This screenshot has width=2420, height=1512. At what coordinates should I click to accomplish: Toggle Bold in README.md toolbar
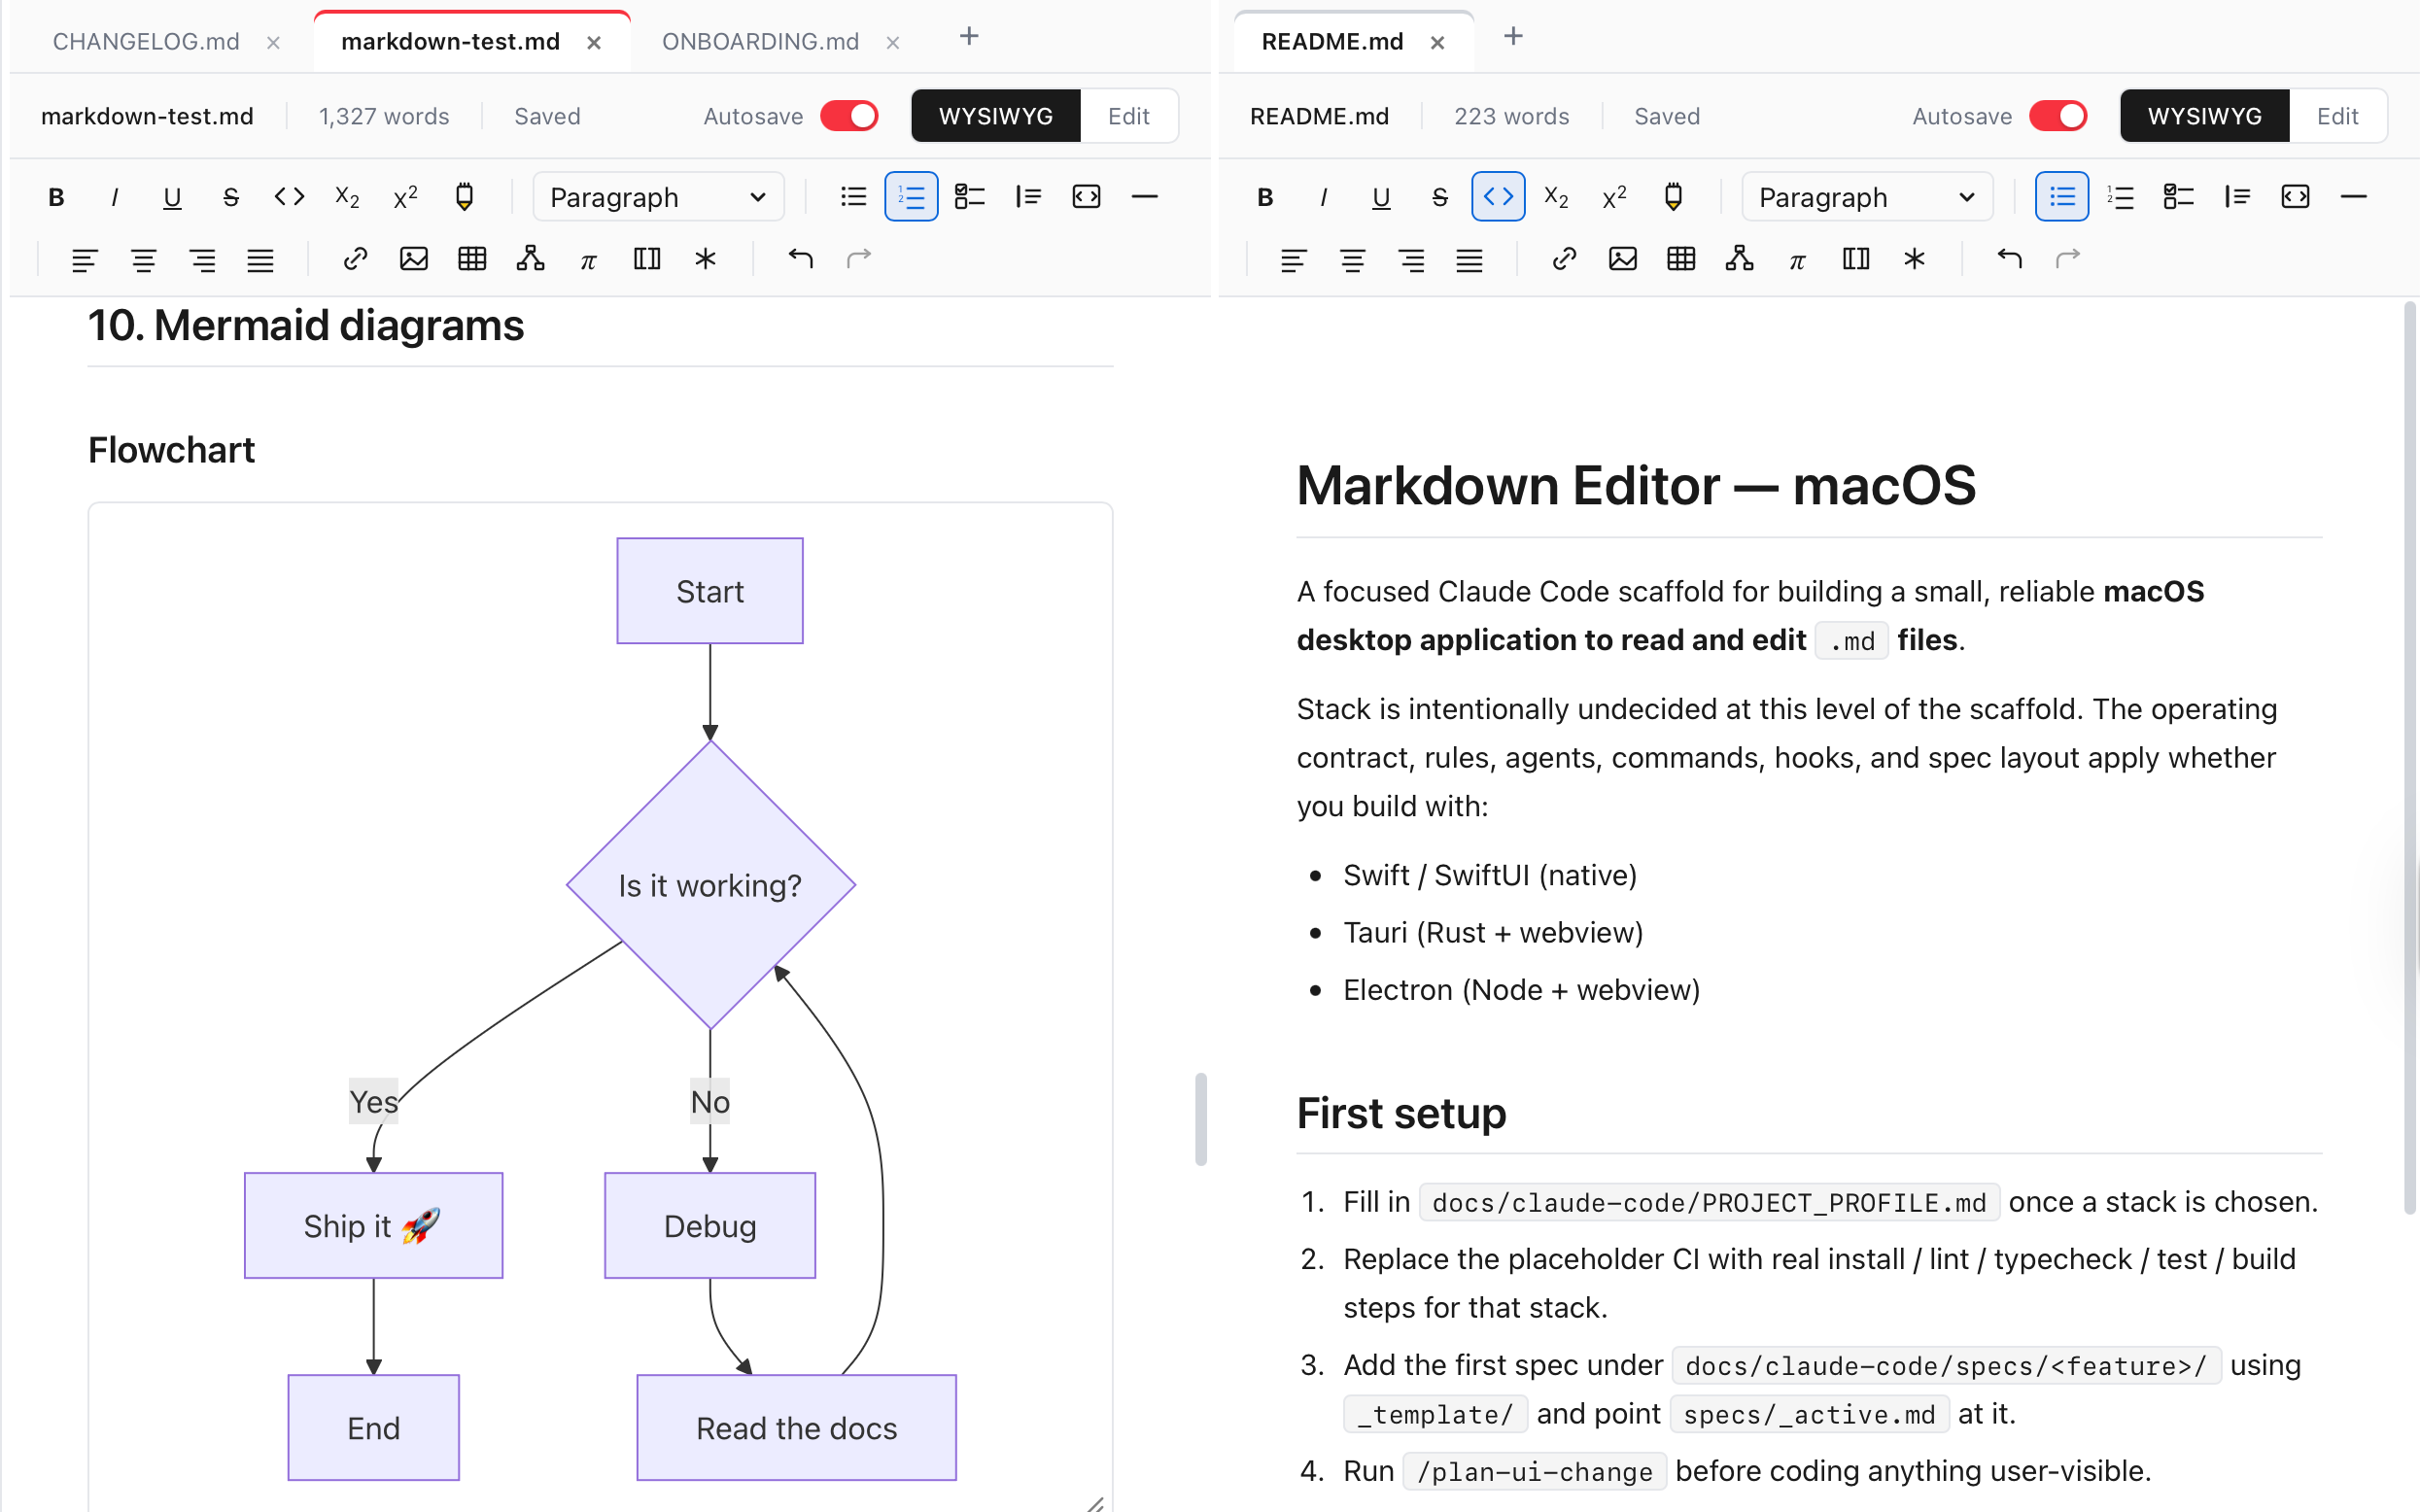click(1265, 197)
